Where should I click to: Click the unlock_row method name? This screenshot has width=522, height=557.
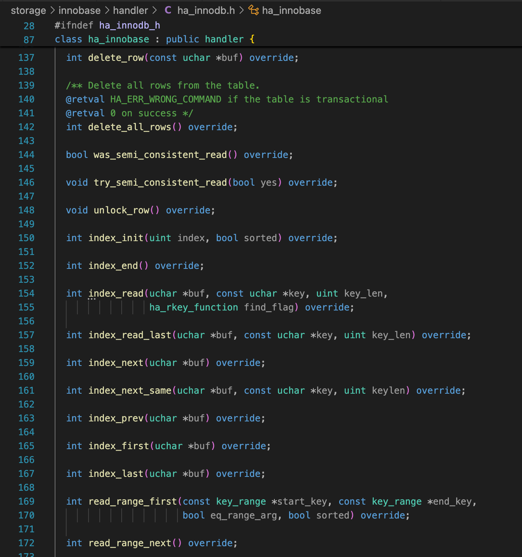[121, 210]
